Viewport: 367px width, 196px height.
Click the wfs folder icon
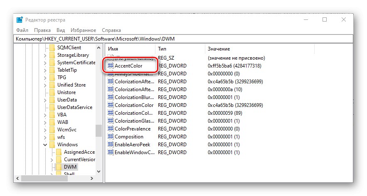coord(52,137)
